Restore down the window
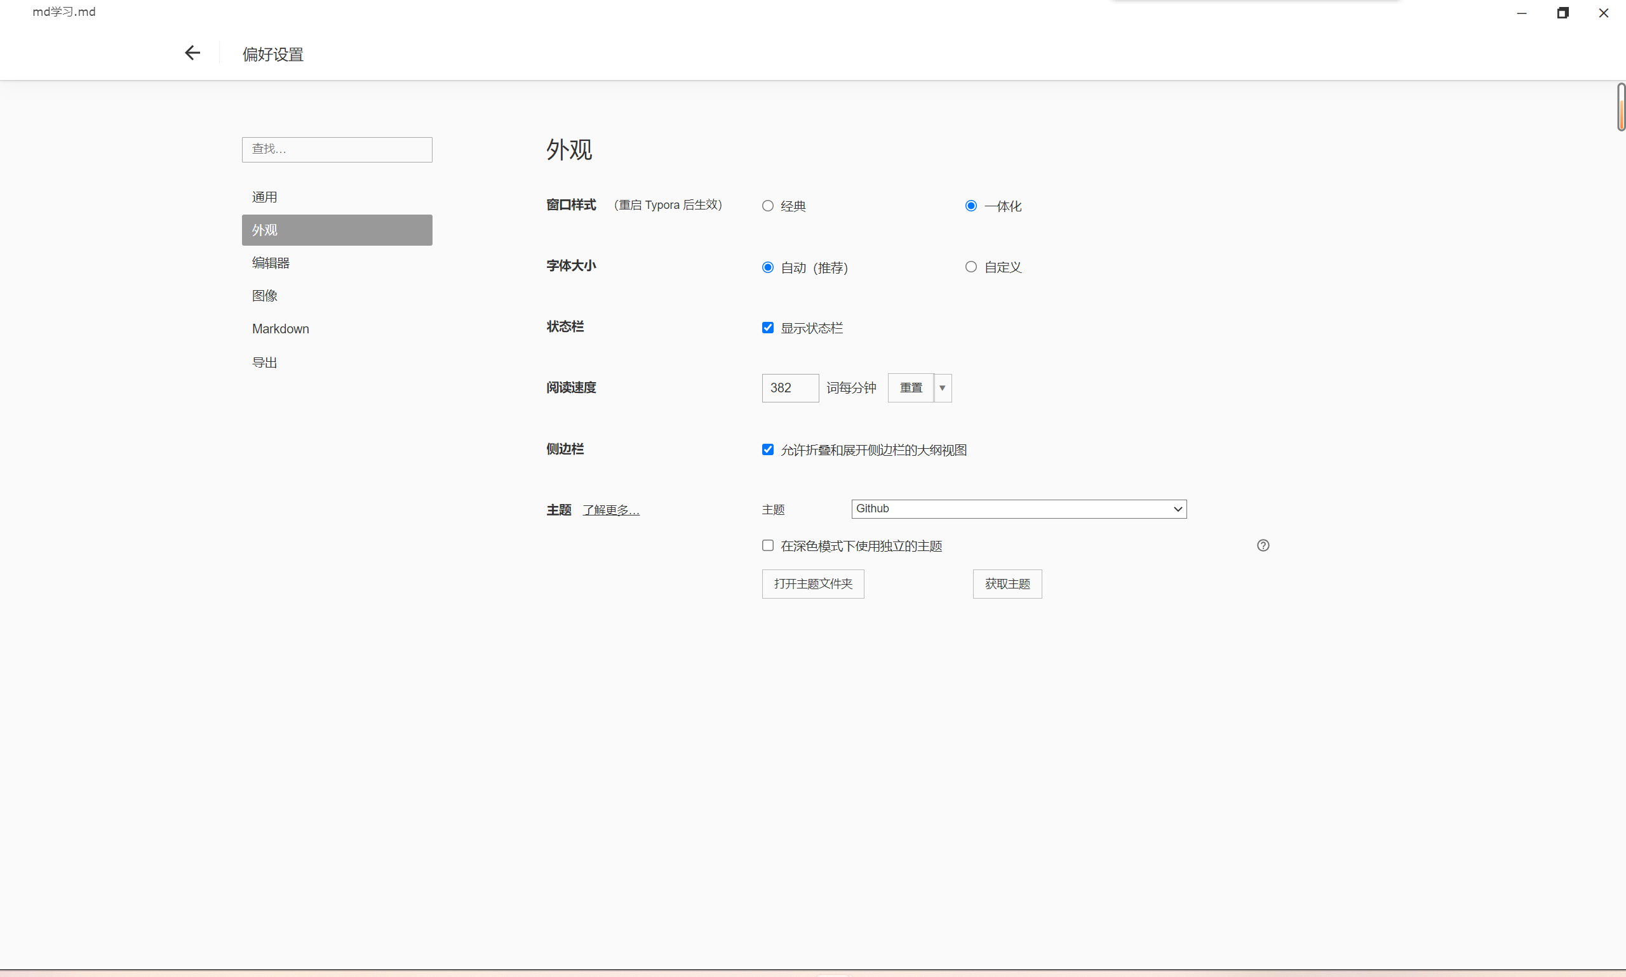1626x977 pixels. point(1562,13)
